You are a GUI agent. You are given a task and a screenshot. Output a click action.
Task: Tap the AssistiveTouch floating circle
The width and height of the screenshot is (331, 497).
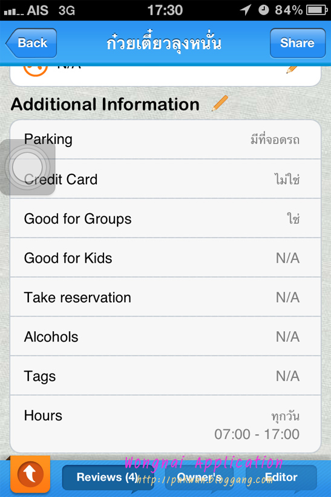(28, 167)
